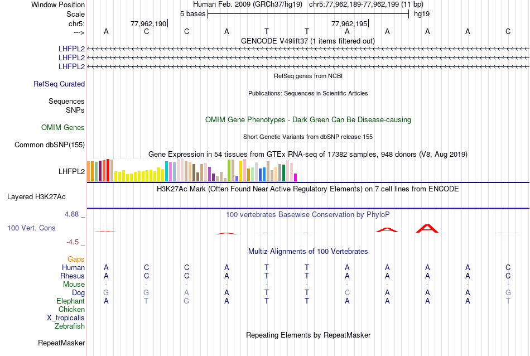
Task: Click 100 vertebrates Basewise Conservation by PhyloP title
Action: (x=308, y=215)
